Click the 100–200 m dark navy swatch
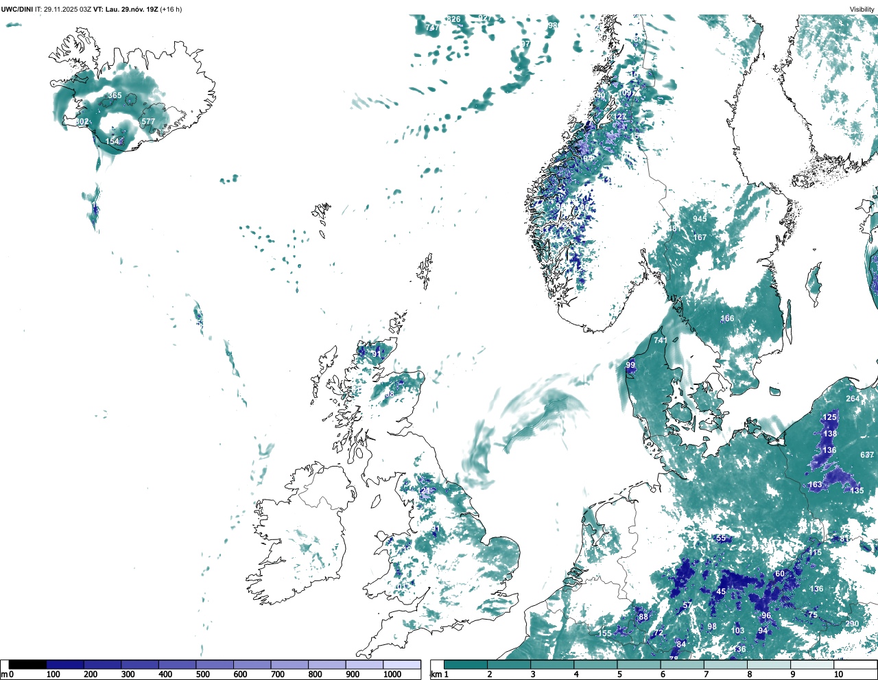 pos(65,664)
